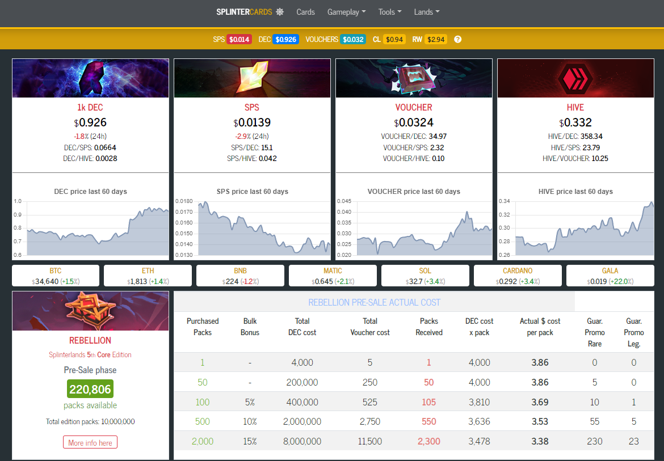The width and height of the screenshot is (664, 461).
Task: Click the Voucher banner image
Action: click(414, 78)
